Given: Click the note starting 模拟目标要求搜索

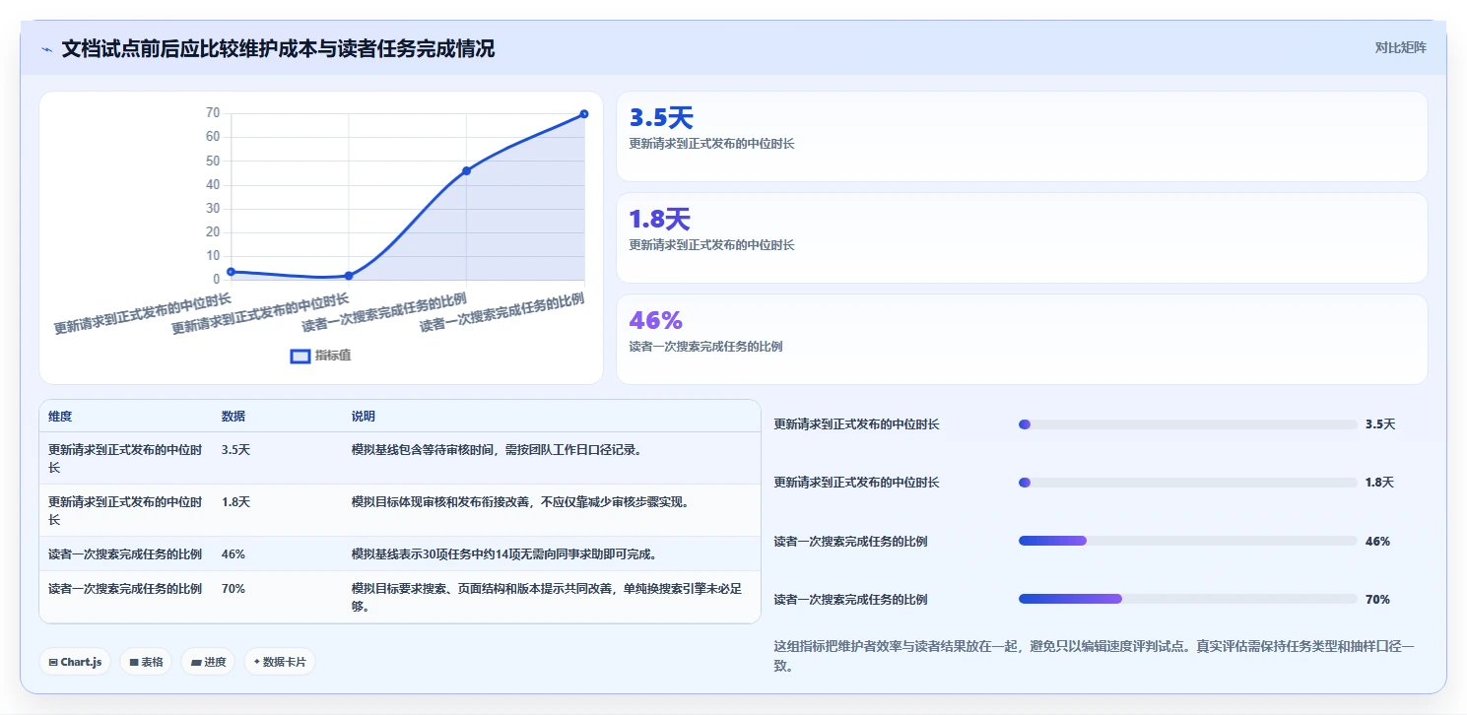Looking at the screenshot, I should 547,597.
